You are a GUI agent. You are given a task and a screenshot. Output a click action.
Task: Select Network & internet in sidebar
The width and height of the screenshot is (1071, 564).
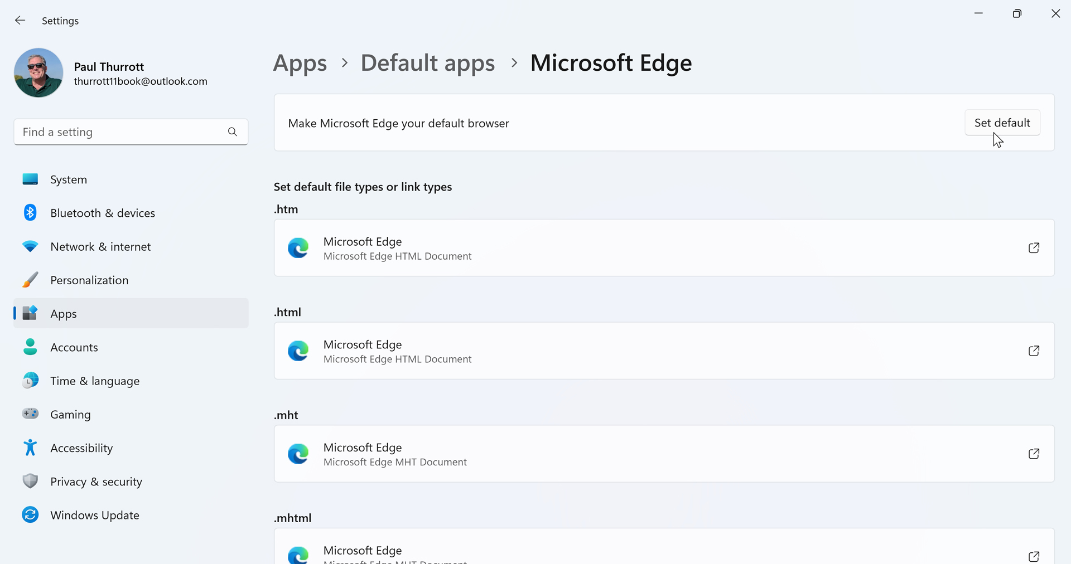(100, 247)
